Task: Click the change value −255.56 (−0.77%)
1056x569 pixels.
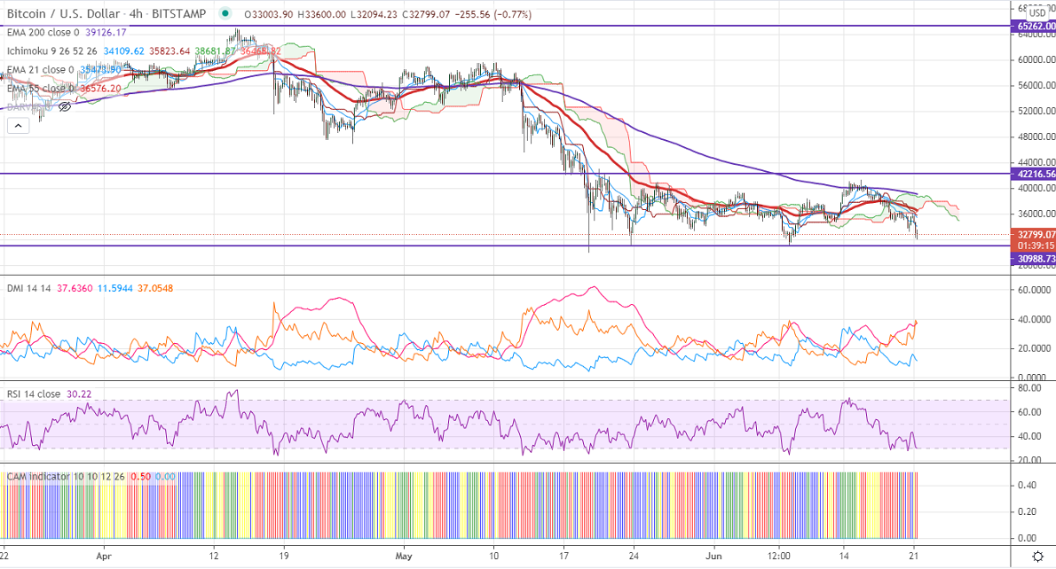Action: pos(493,14)
